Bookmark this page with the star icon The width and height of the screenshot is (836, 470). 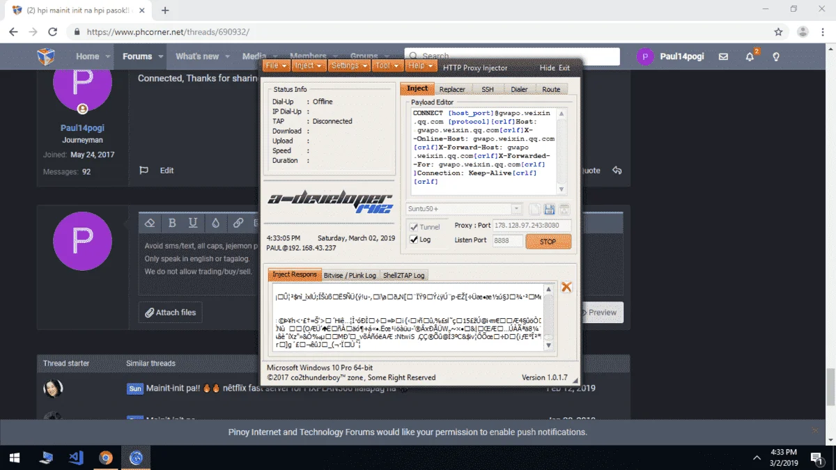coord(778,32)
